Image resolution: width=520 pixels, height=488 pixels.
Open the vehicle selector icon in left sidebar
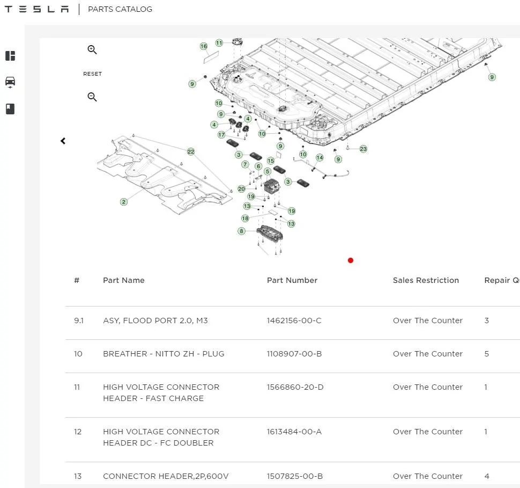(10, 82)
